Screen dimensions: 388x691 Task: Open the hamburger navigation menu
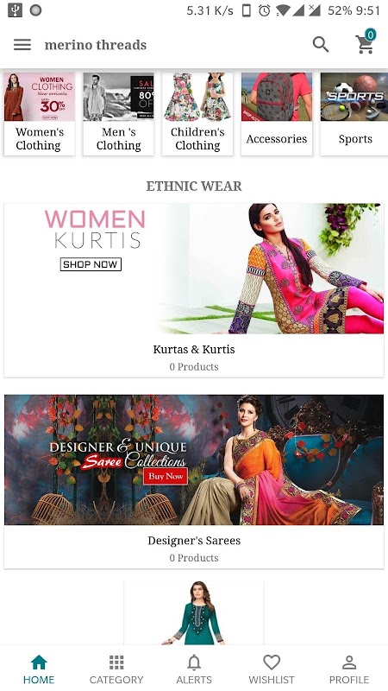point(22,45)
